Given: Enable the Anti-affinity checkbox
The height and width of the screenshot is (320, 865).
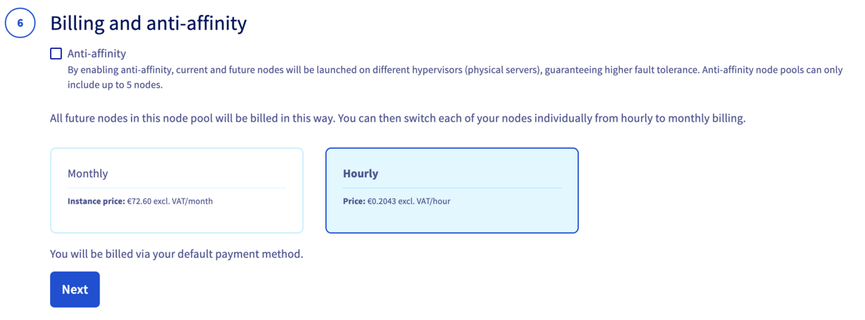Looking at the screenshot, I should point(56,54).
